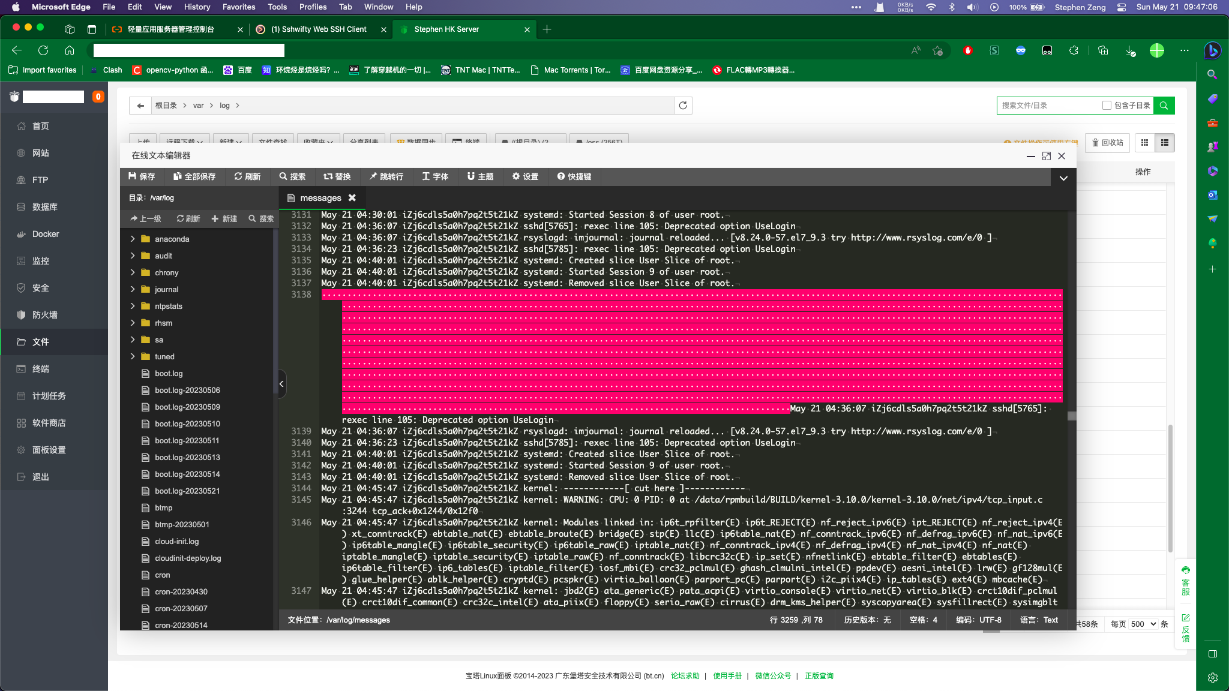The height and width of the screenshot is (691, 1229).
Task: Expand the ntpstats folder
Action: point(133,306)
